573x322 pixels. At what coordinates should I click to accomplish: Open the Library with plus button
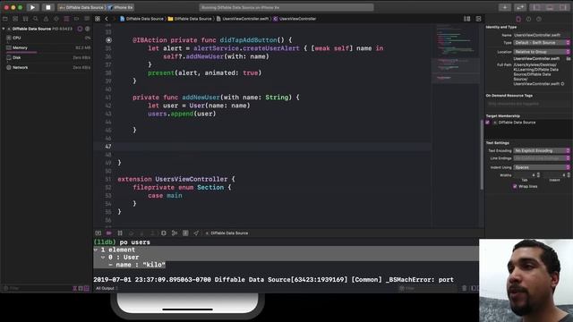pyautogui.click(x=505, y=7)
